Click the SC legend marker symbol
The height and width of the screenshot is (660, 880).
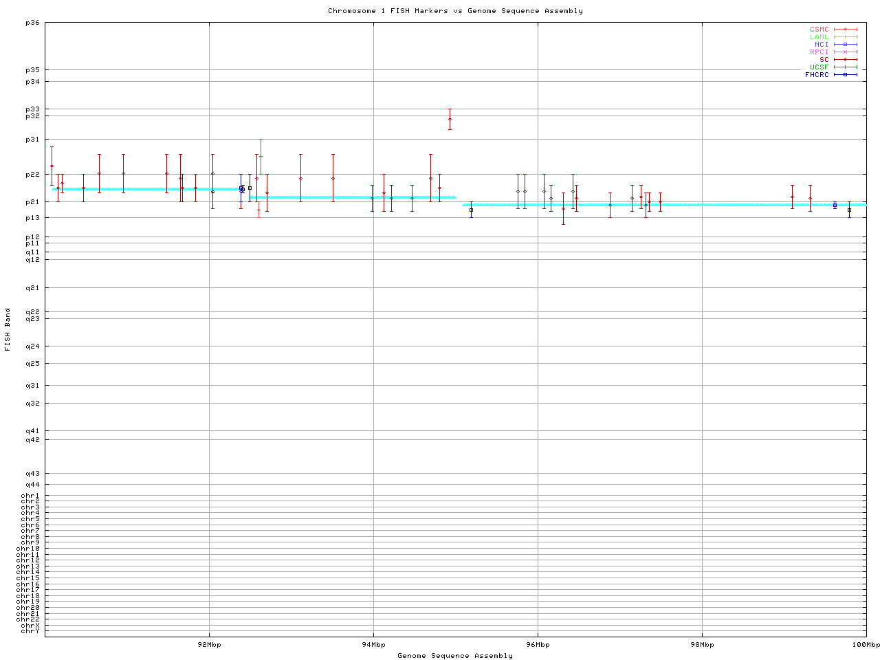pyautogui.click(x=845, y=60)
